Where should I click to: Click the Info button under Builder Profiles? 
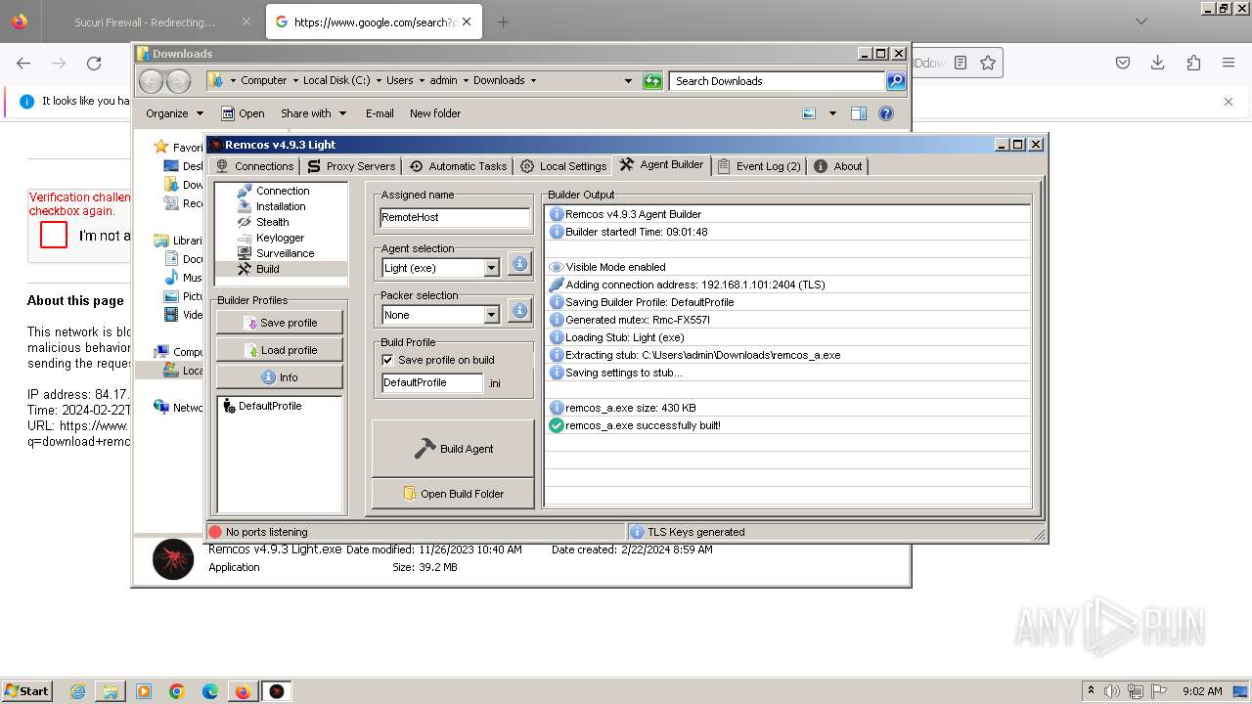point(280,377)
